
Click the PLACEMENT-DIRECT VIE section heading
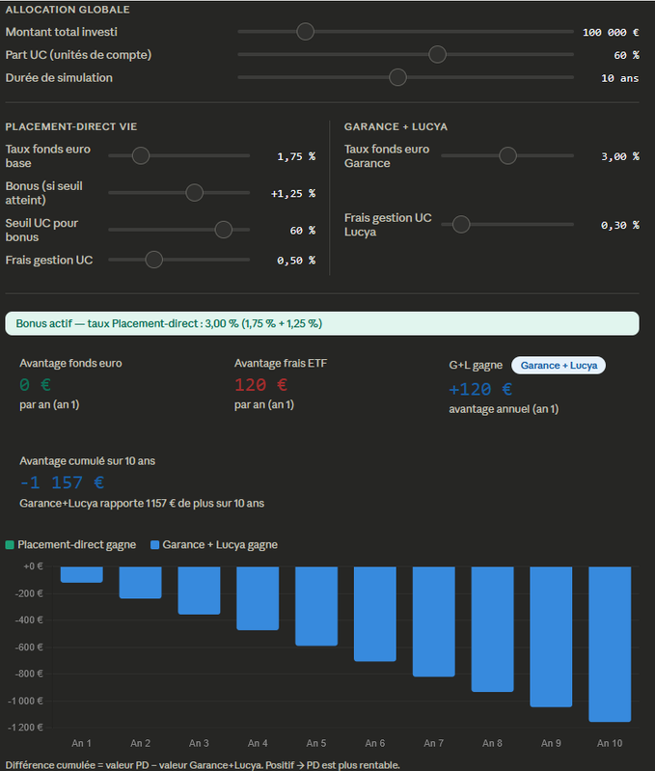[71, 126]
